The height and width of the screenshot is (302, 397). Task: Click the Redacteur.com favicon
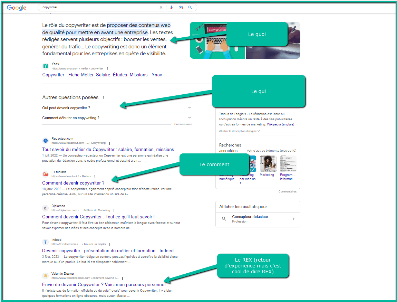[x=45, y=140]
